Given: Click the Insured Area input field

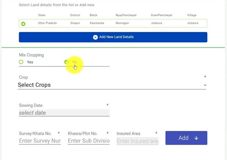Looking at the screenshot, I should pyautogui.click(x=137, y=141).
